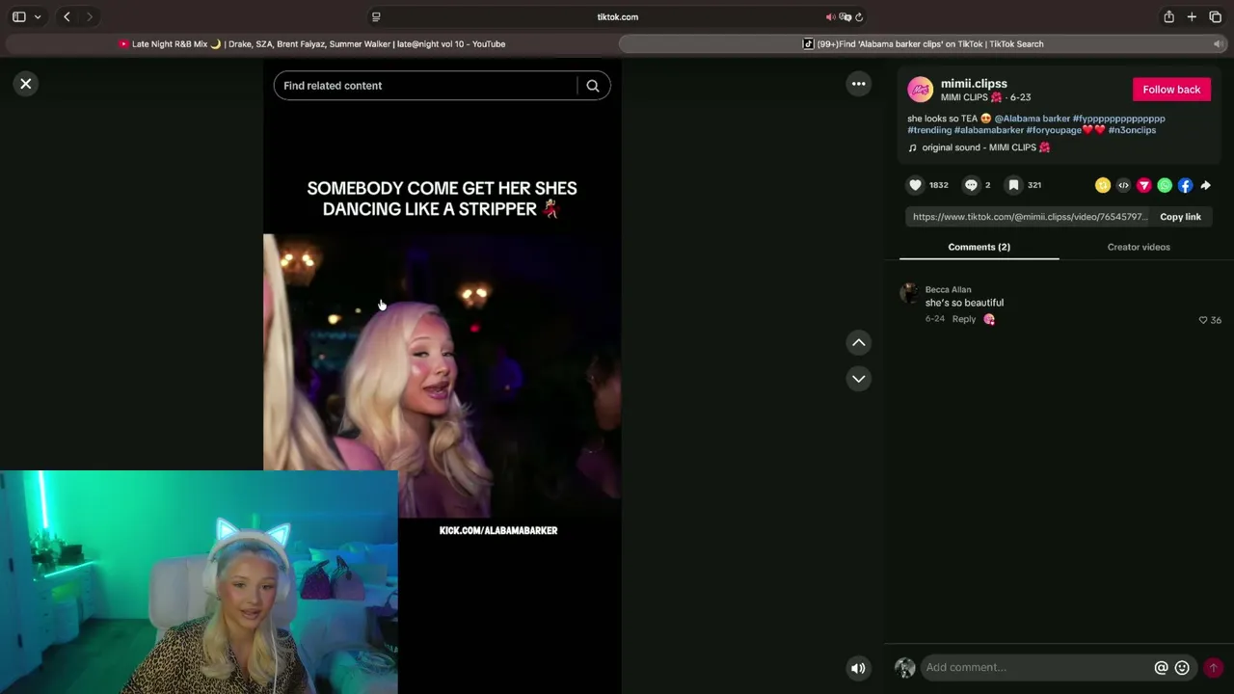Image resolution: width=1234 pixels, height=694 pixels.
Task: Like Becca Allan's comment with heart
Action: (1203, 320)
